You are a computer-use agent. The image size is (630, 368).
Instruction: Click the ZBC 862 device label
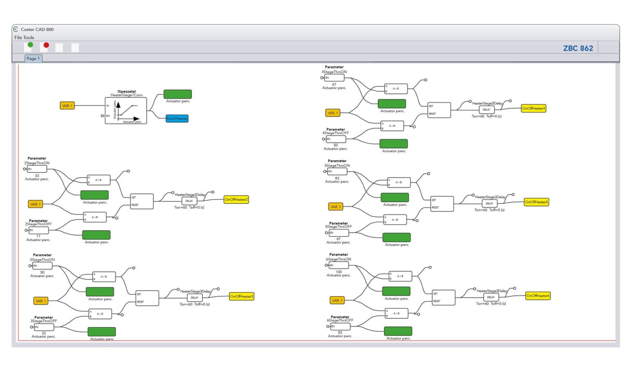point(578,48)
